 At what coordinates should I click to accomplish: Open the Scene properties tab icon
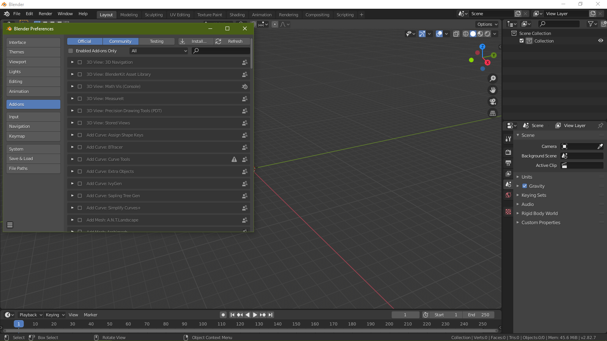508,184
